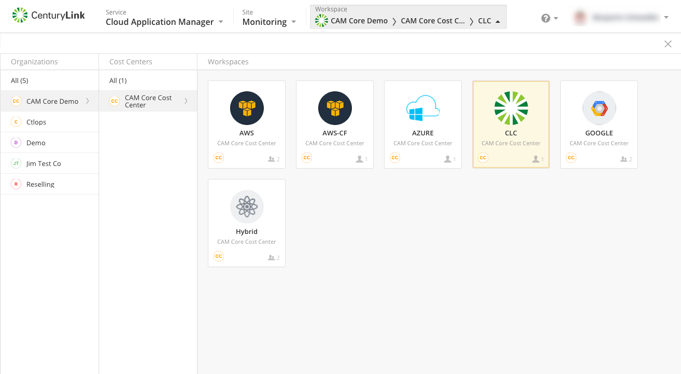
Task: Click the AWS-CF card title text
Action: click(335, 133)
